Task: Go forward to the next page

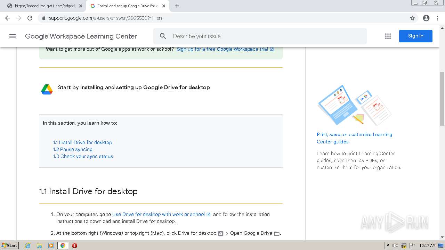Action: click(x=19, y=18)
